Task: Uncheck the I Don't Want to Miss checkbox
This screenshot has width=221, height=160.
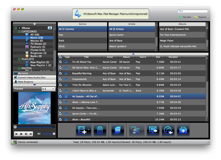Action: click(61, 90)
